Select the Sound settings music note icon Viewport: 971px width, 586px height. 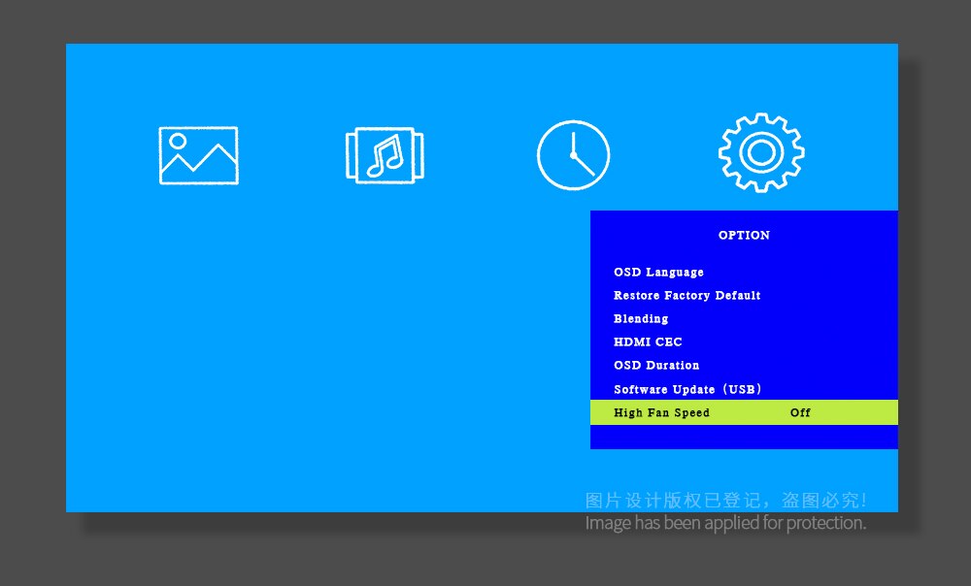(385, 155)
